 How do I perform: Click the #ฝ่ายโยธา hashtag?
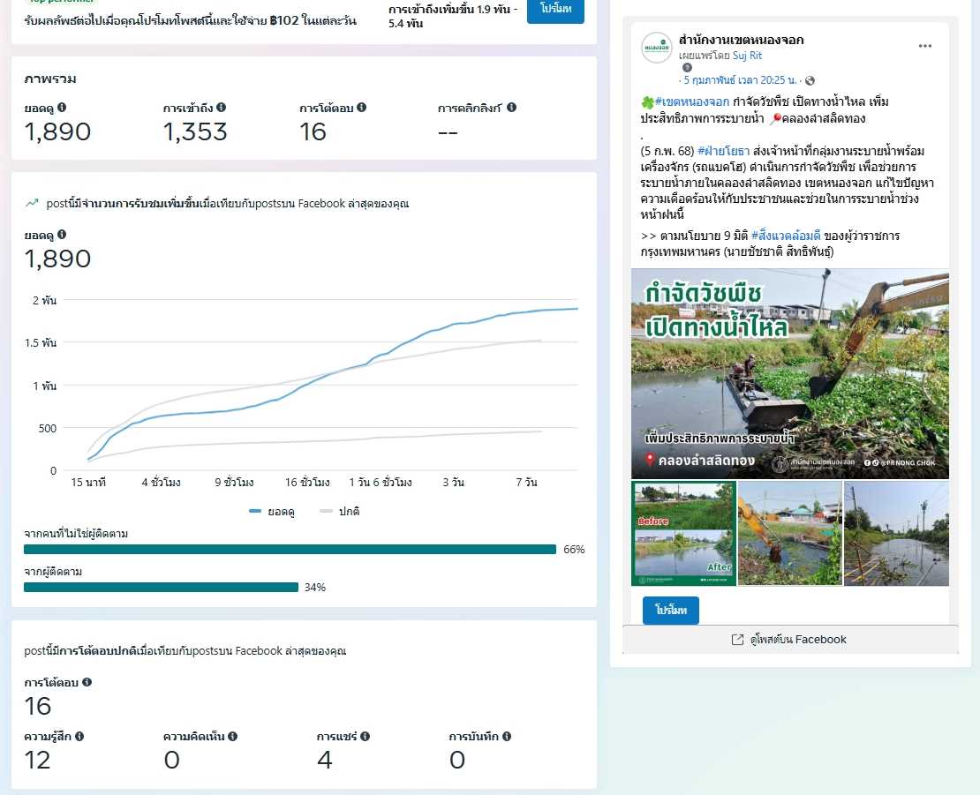724,151
